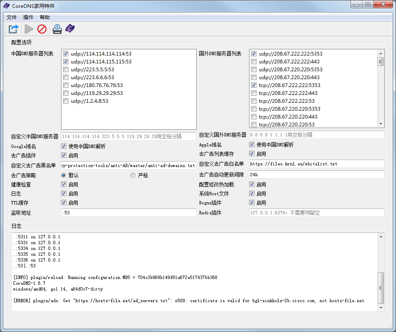The image size is (396, 332).
Task: Select the 默认 ad-block strategy radio
Action: click(x=64, y=175)
